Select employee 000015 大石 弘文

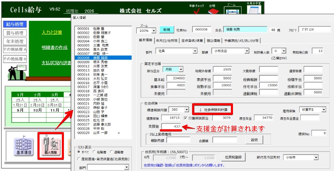103,79
